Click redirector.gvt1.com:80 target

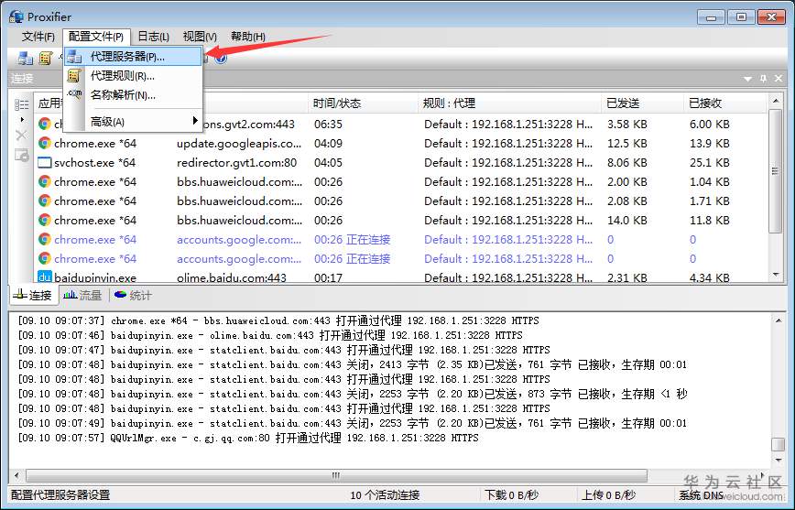pyautogui.click(x=237, y=163)
